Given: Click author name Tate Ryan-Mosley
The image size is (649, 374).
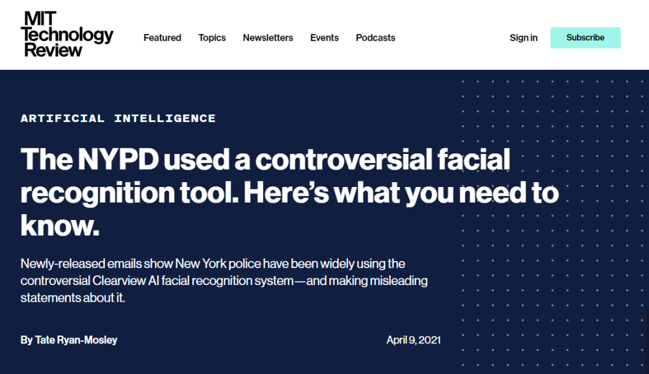Looking at the screenshot, I should 76,340.
